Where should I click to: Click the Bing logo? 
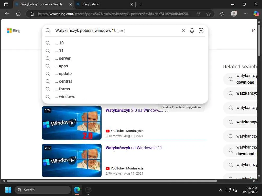point(14,31)
